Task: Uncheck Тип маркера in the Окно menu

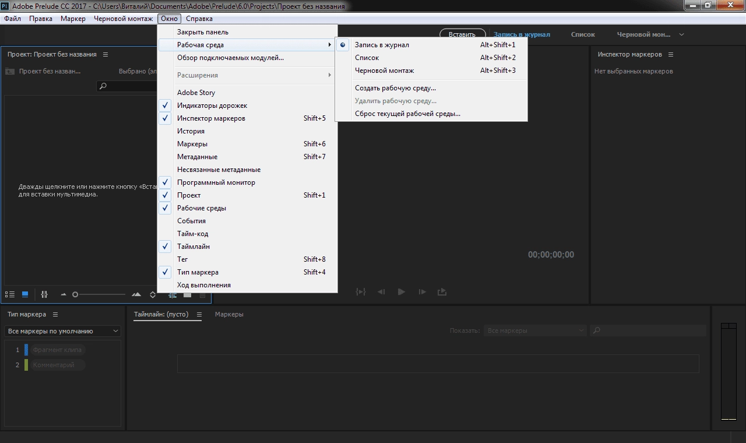Action: coord(247,272)
